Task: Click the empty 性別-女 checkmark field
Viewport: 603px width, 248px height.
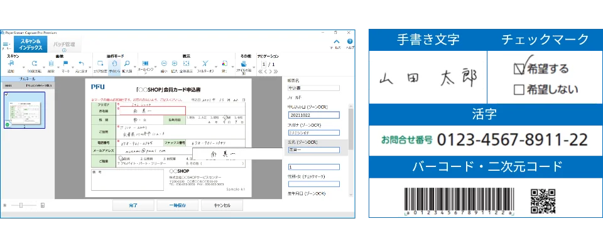Action: 314,184
